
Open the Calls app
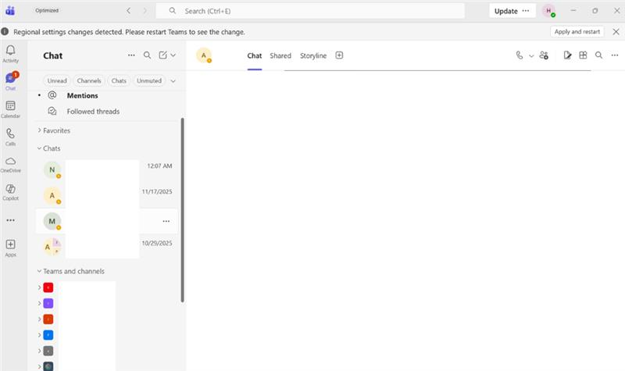tap(10, 137)
